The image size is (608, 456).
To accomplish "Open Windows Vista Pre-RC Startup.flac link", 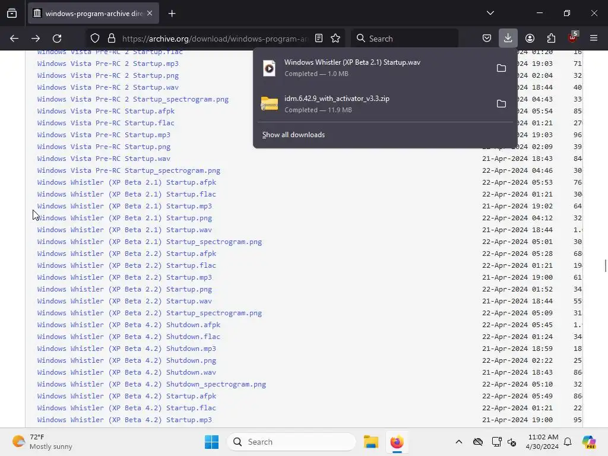I will [x=106, y=123].
